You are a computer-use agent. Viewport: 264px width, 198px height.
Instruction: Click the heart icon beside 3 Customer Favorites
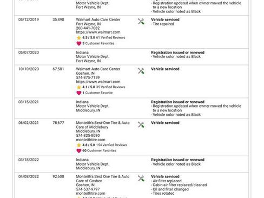(79, 43)
